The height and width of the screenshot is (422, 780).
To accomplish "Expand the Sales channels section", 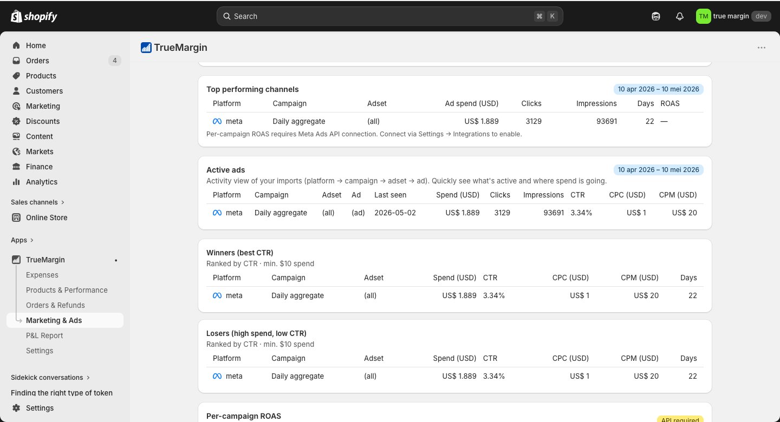I will coord(37,202).
